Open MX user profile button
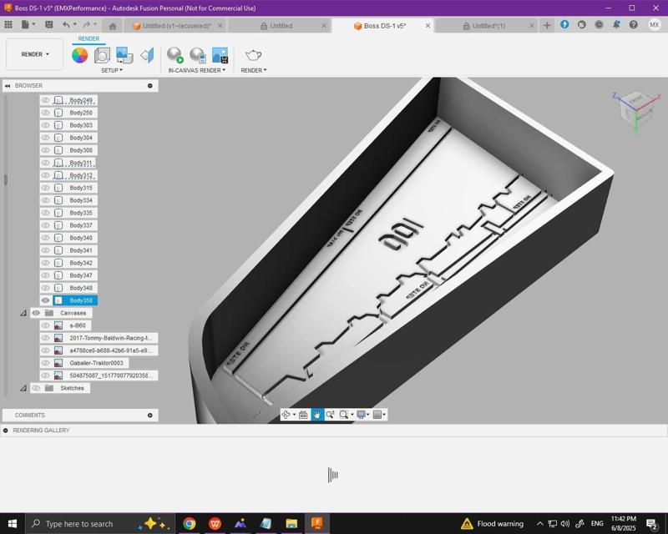 pyautogui.click(x=655, y=25)
